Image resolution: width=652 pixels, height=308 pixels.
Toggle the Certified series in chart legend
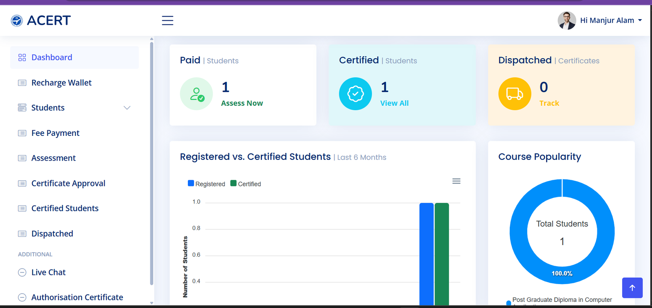(246, 184)
